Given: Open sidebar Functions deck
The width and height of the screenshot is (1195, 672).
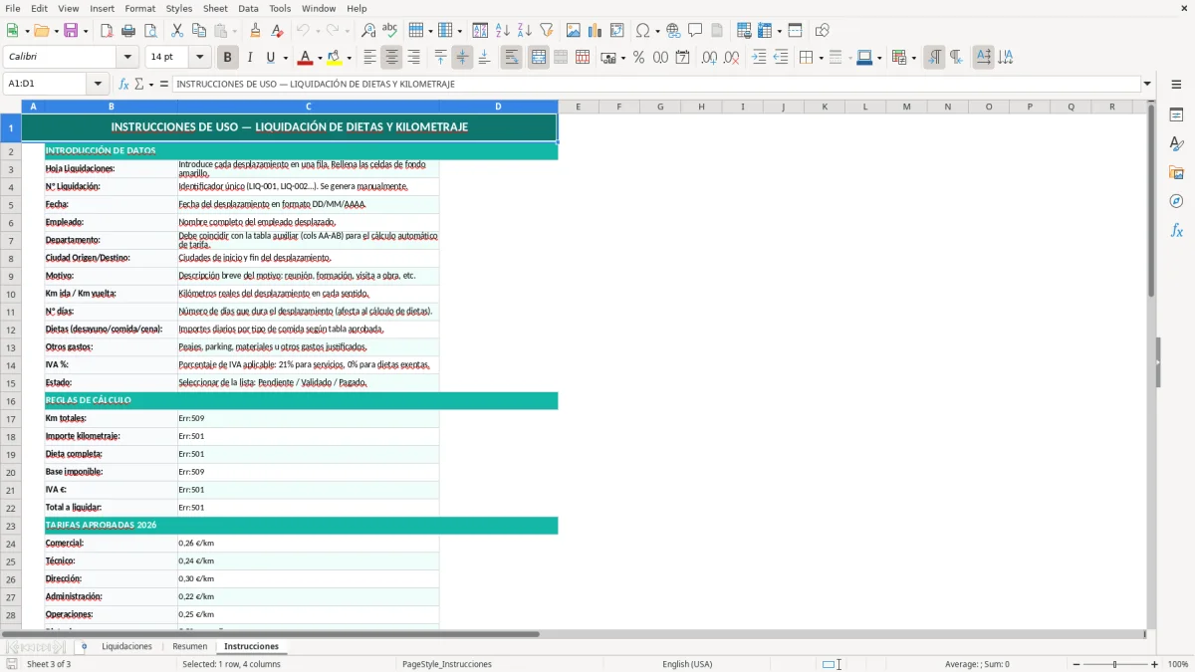Looking at the screenshot, I should point(1176,231).
